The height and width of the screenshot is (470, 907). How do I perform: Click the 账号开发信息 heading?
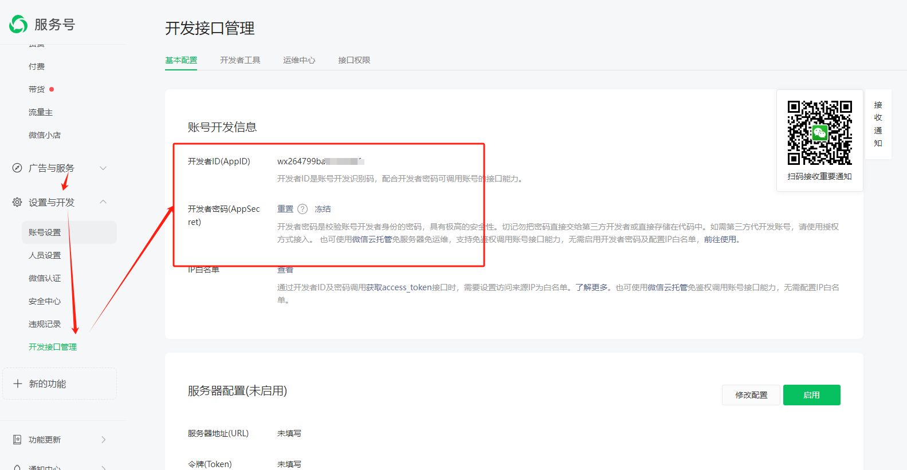pos(222,127)
